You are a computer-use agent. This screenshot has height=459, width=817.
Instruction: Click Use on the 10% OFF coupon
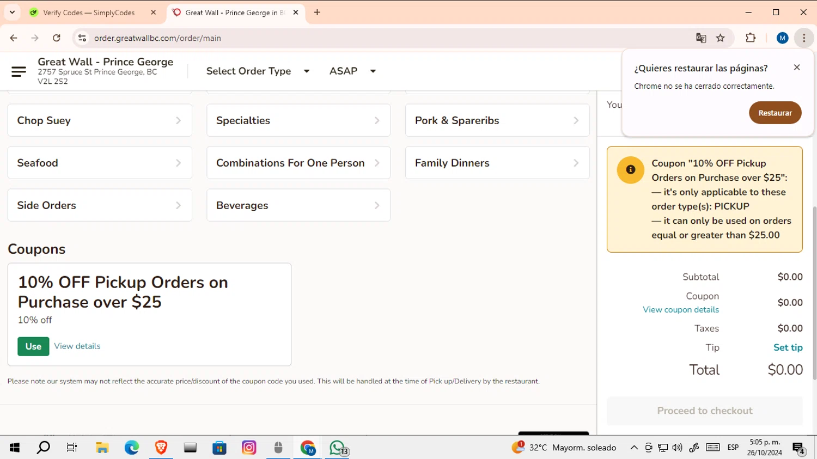point(33,346)
